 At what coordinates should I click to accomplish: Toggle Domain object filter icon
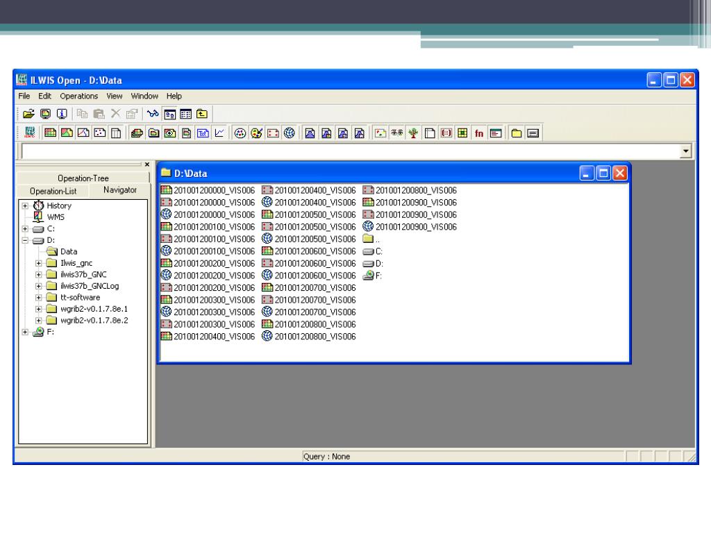(x=240, y=133)
